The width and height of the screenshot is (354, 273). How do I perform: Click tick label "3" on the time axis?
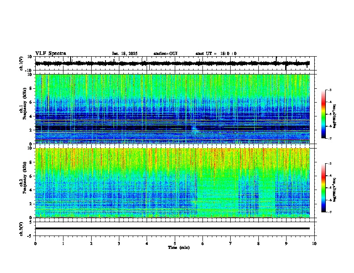click(x=119, y=244)
